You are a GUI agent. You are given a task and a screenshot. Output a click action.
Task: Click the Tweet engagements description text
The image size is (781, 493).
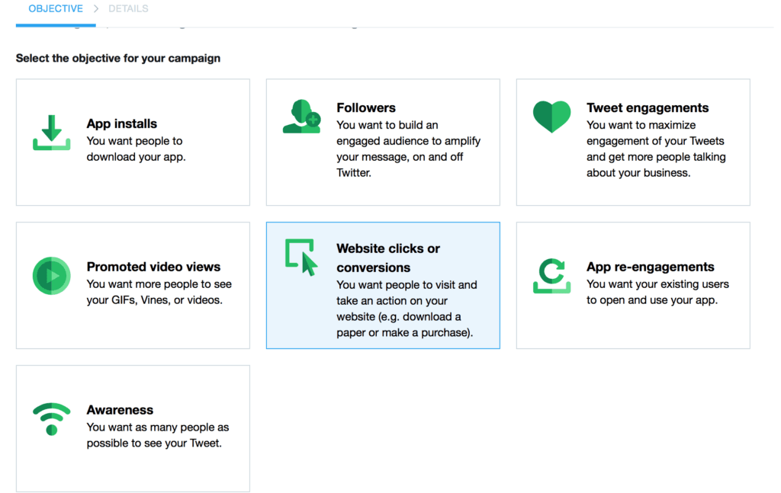[655, 149]
